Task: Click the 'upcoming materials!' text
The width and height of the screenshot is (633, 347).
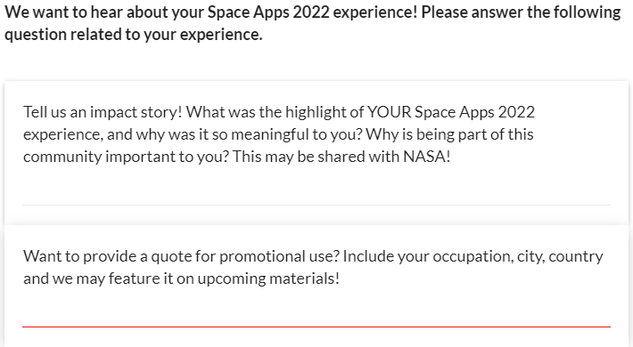Action: click(268, 278)
